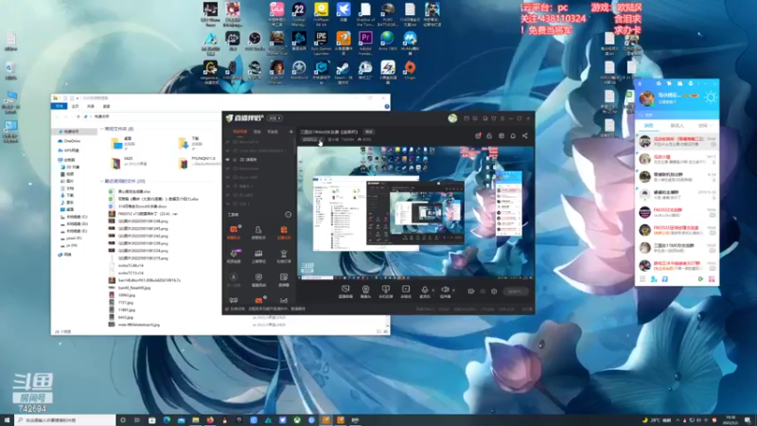This screenshot has height=426, width=757.
Task: Click the QQ weather sun icon
Action: pyautogui.click(x=711, y=98)
